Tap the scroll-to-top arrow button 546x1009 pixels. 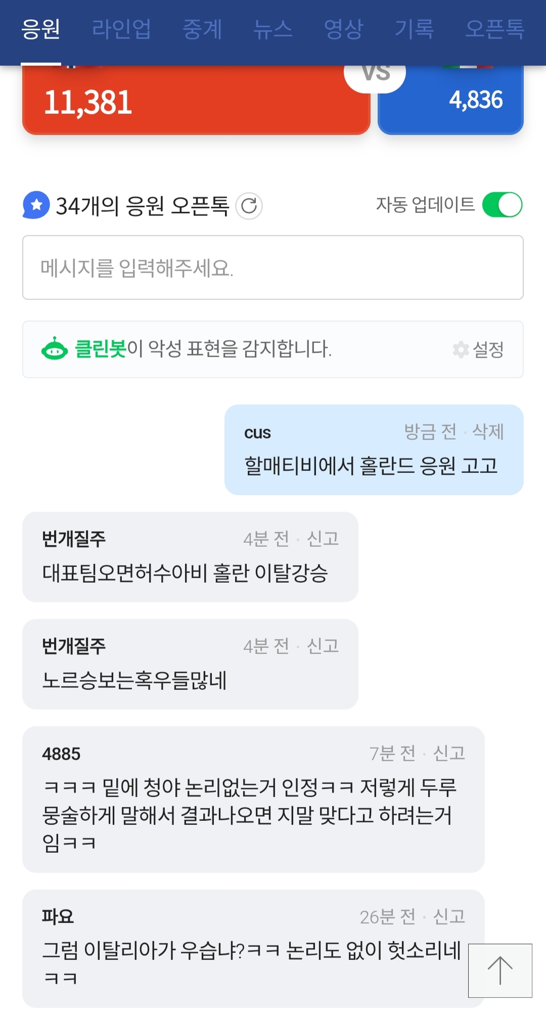[500, 970]
